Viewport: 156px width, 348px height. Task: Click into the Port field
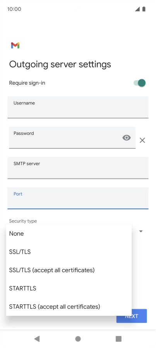[x=78, y=198]
